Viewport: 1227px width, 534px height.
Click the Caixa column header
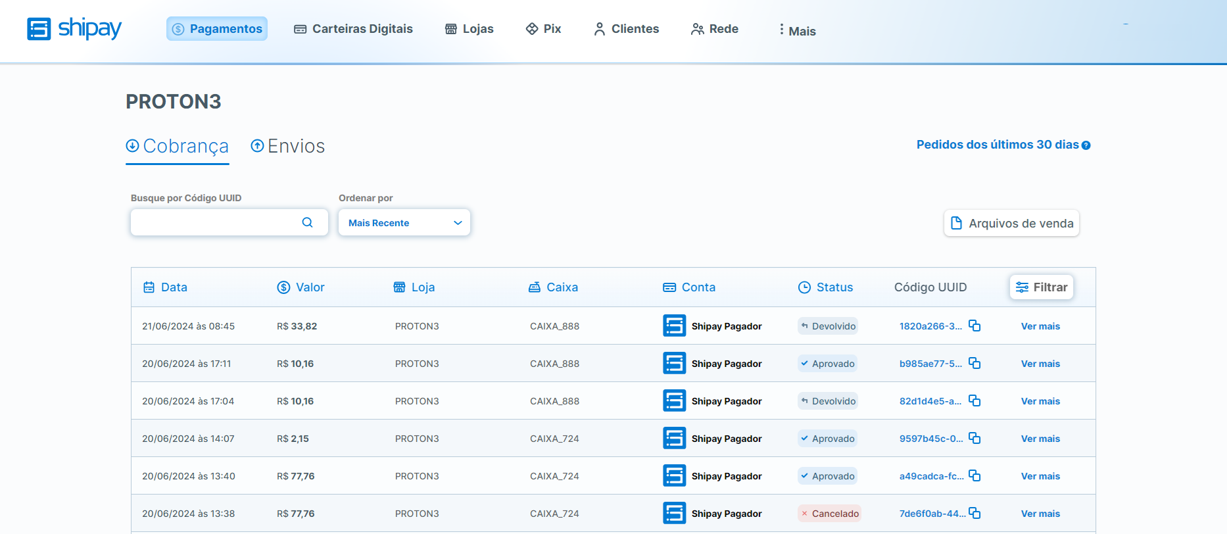tap(554, 287)
